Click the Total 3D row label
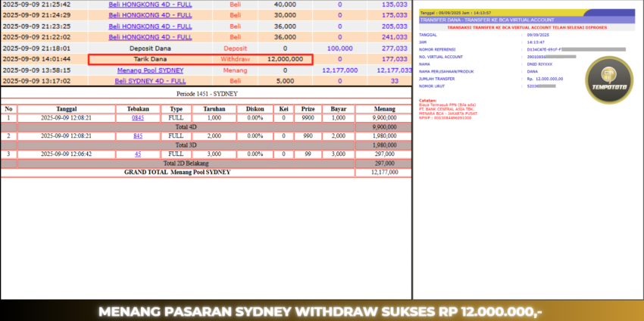Screen dimensions: 644x321 [186, 145]
